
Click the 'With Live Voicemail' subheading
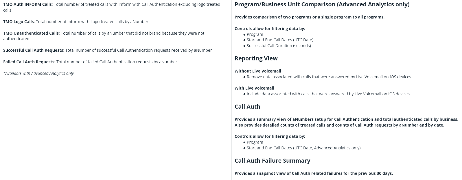tap(254, 88)
